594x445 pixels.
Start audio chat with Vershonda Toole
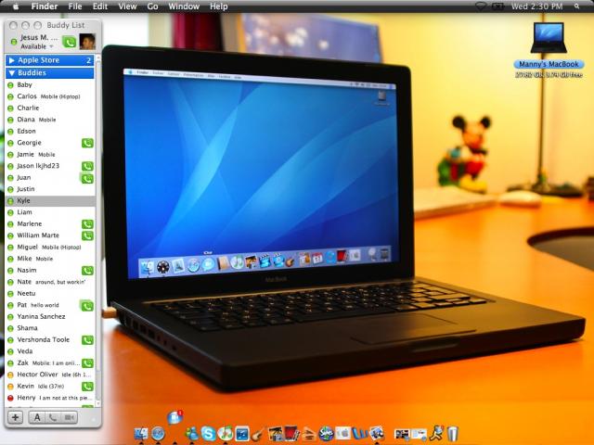pyautogui.click(x=87, y=340)
